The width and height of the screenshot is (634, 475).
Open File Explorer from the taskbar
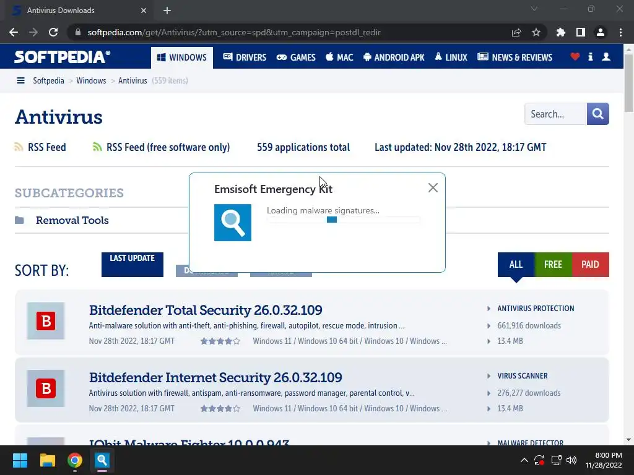click(47, 460)
